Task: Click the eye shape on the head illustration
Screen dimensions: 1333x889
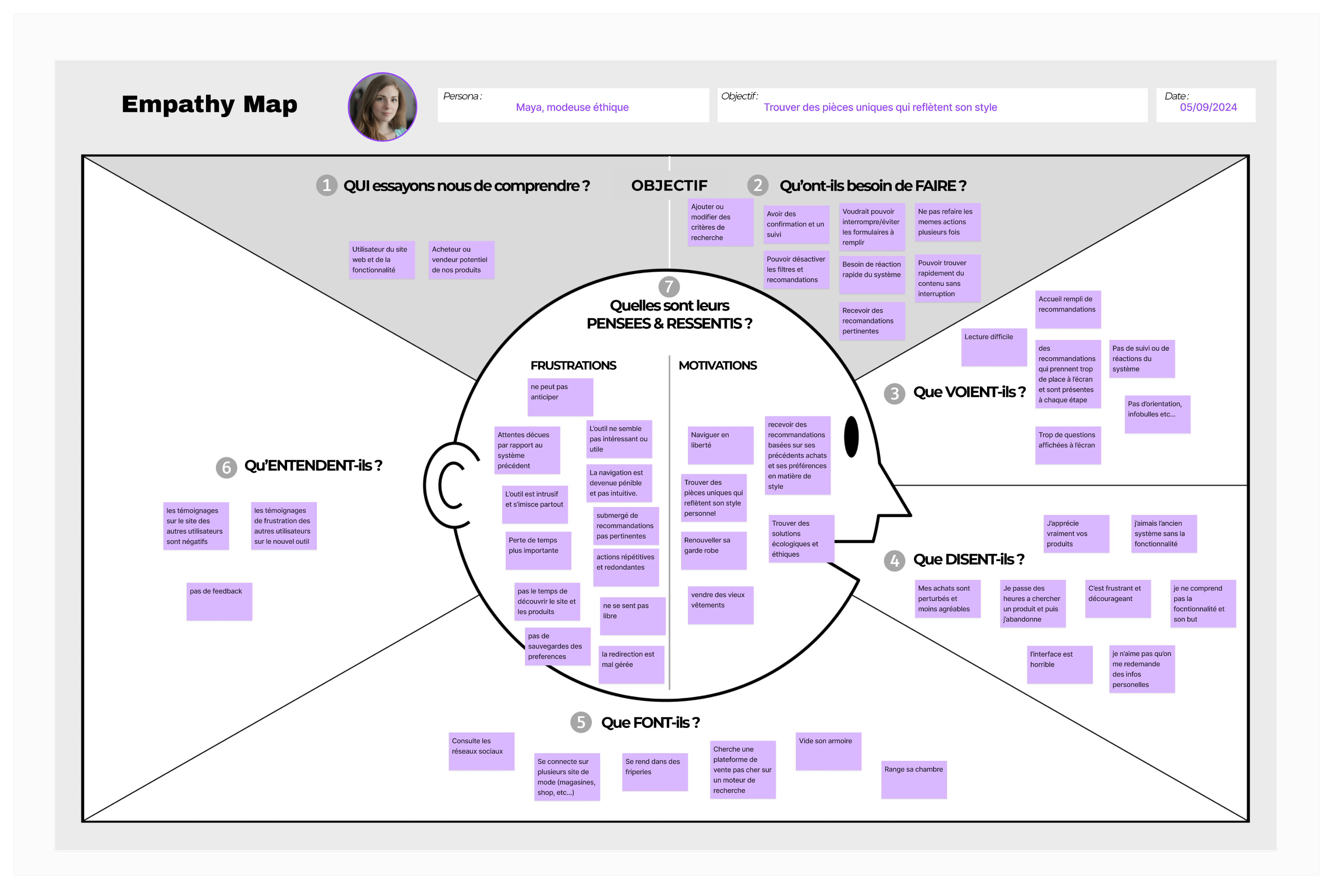Action: [851, 436]
